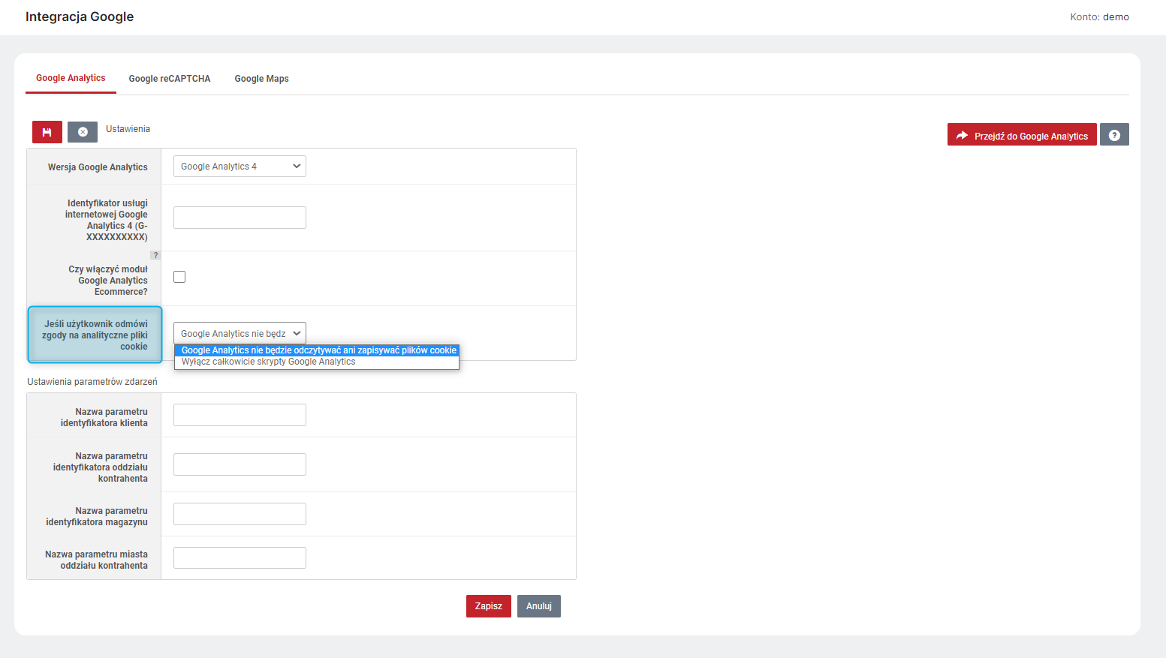Choose 'Wyłącz całkowicie skrypty Google Analytics' option
This screenshot has width=1166, height=658.
click(317, 362)
